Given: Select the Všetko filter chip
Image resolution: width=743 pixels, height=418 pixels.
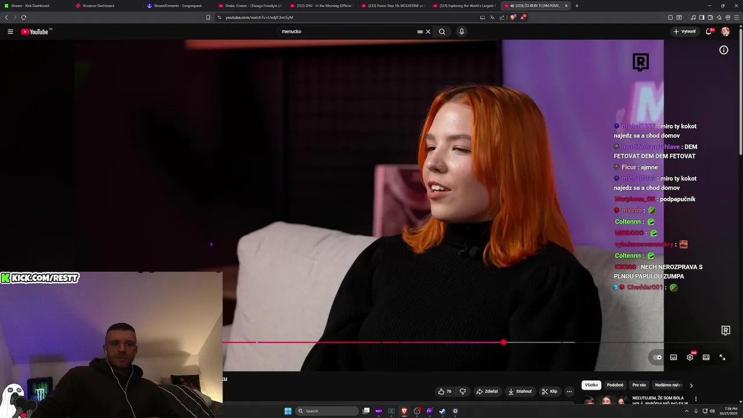Looking at the screenshot, I should coord(591,385).
